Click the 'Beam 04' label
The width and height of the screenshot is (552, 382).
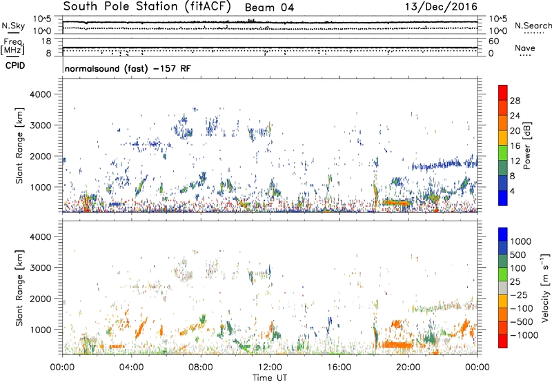(269, 8)
